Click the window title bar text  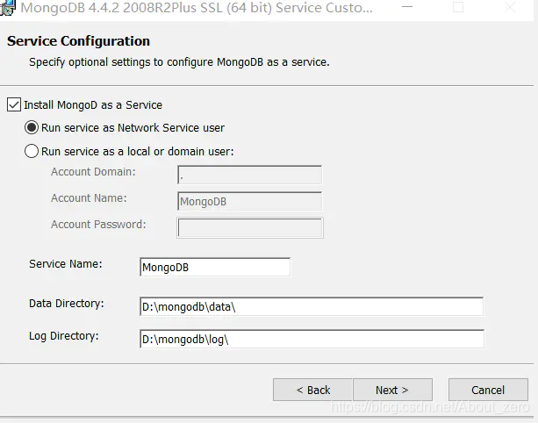(197, 8)
